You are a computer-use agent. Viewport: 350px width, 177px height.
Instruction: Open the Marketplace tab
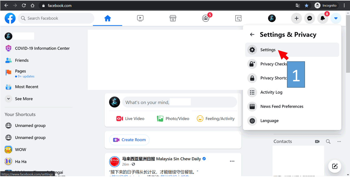tap(173, 18)
